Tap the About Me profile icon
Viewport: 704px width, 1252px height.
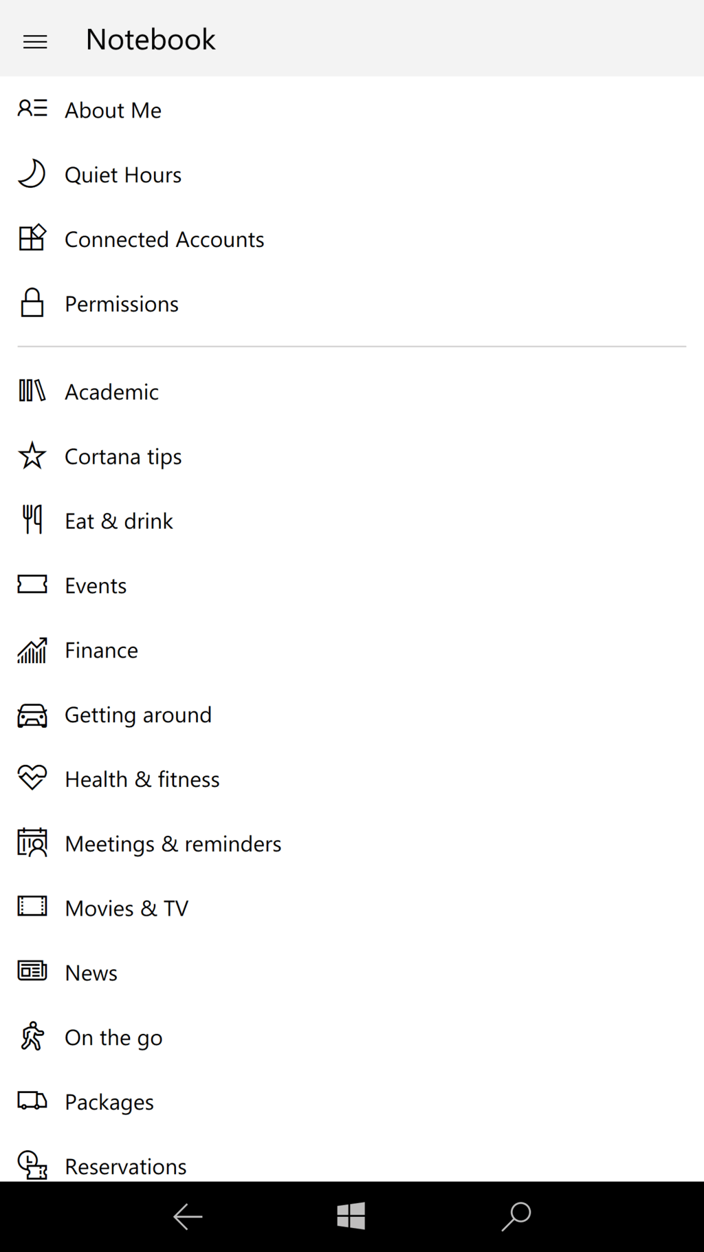coord(32,109)
